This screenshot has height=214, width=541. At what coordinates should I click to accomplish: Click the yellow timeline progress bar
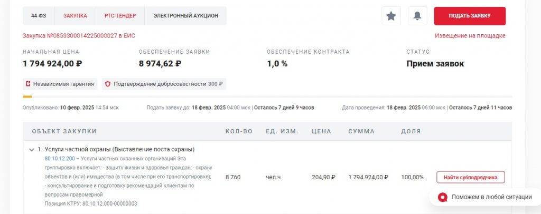pyautogui.click(x=27, y=96)
